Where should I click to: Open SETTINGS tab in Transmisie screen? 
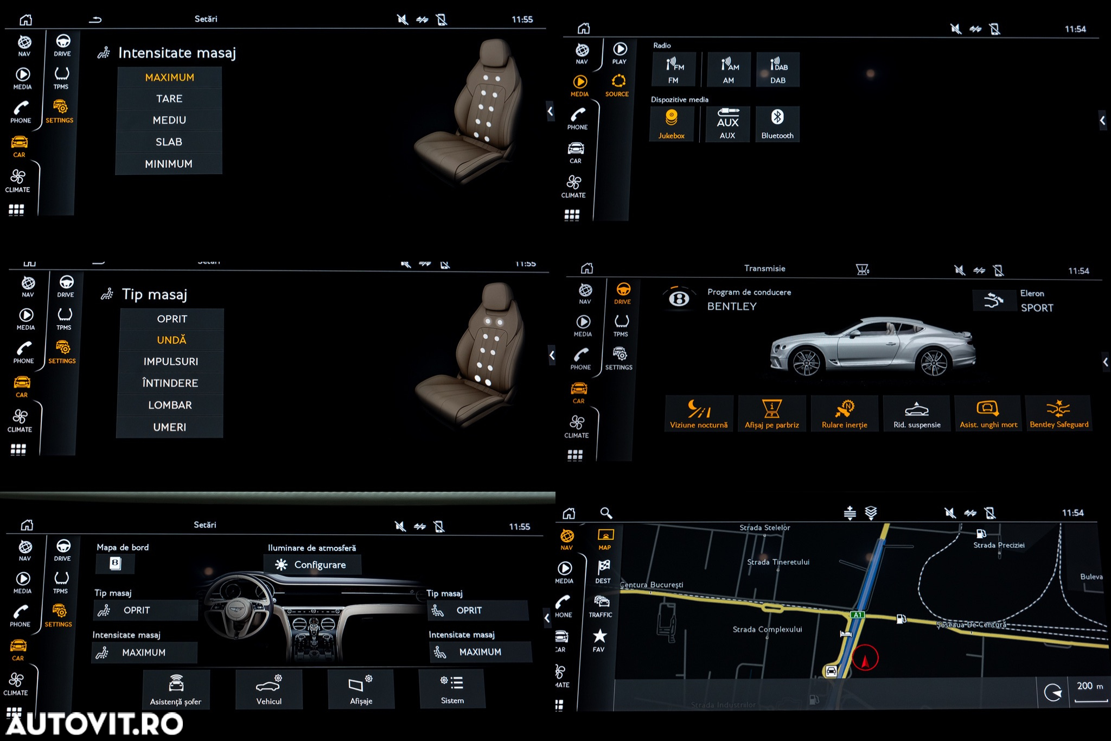point(619,359)
